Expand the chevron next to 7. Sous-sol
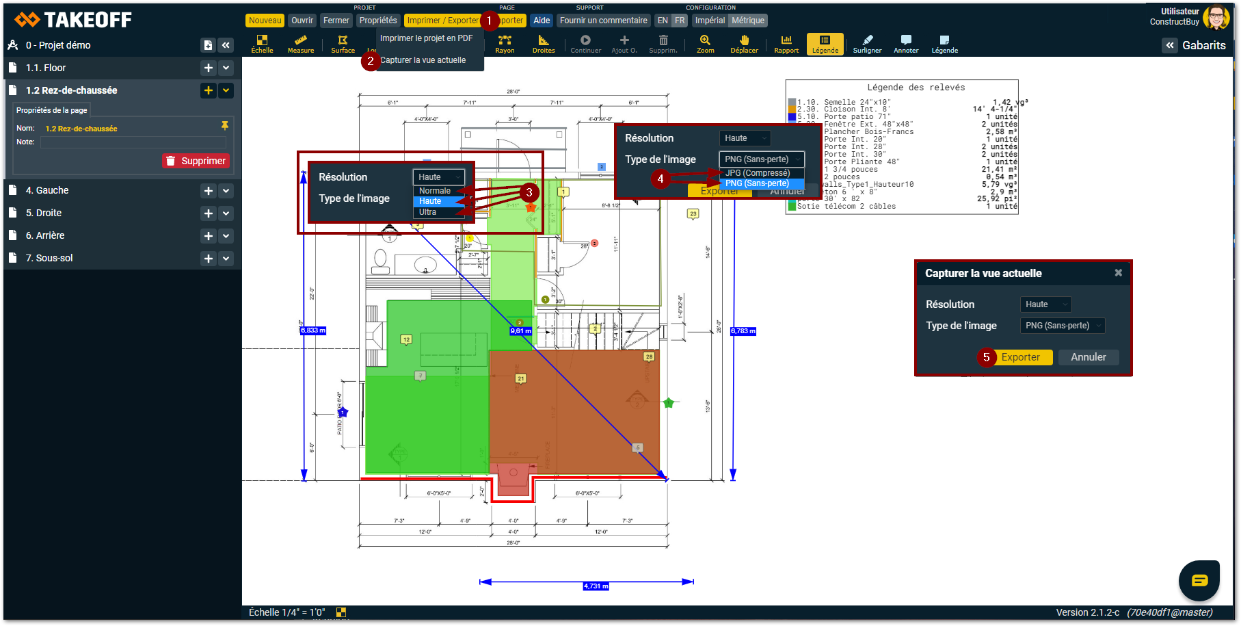 (226, 259)
